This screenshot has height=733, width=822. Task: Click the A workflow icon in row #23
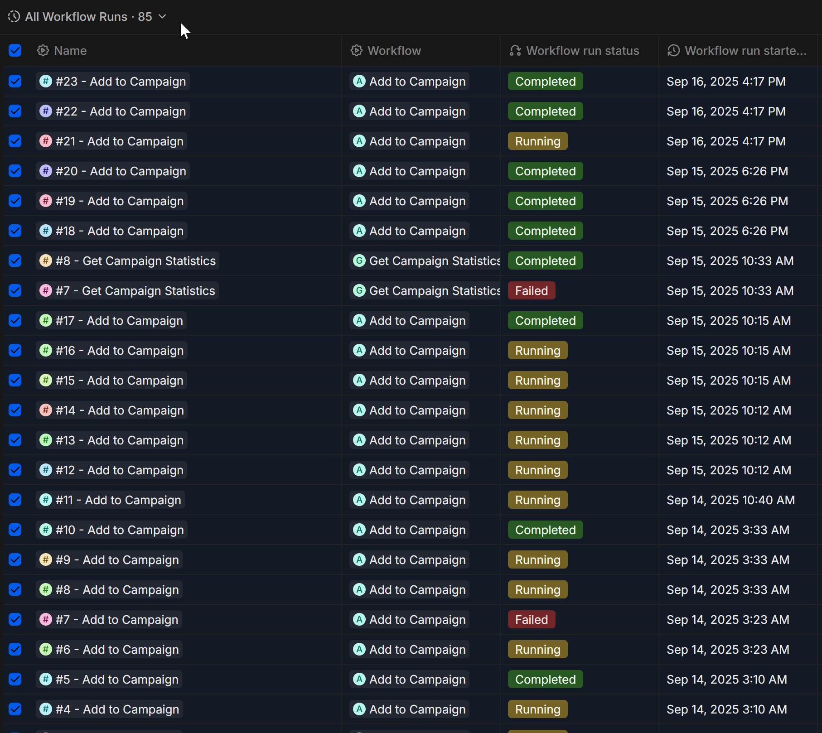[359, 81]
